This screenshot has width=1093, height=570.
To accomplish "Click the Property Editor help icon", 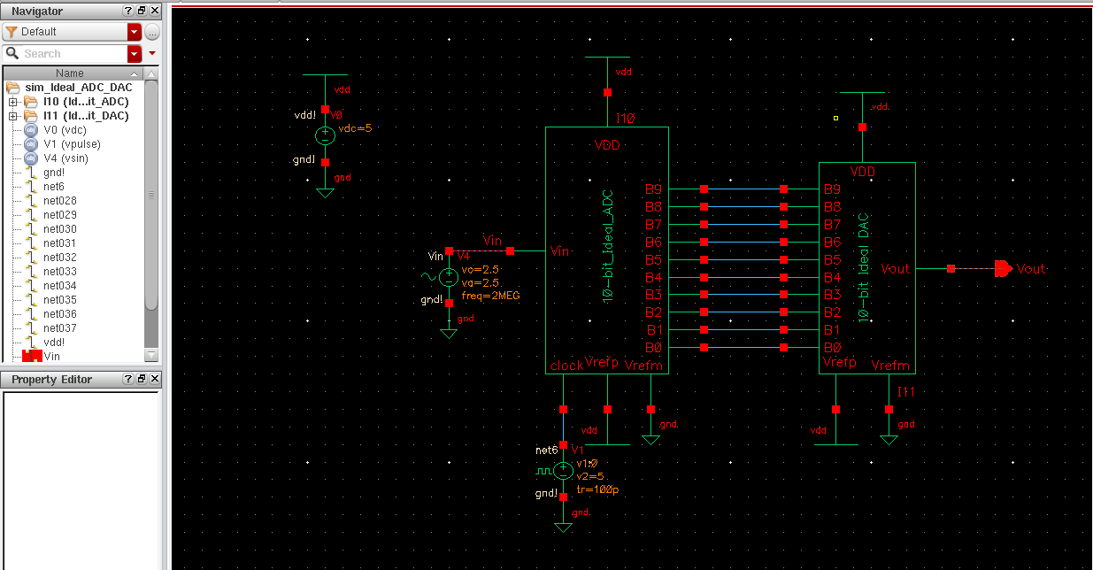I will (x=127, y=379).
